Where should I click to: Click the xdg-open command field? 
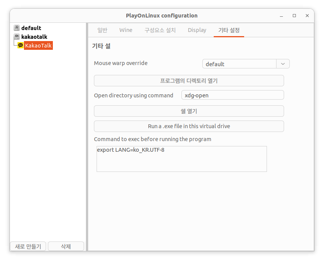233,95
